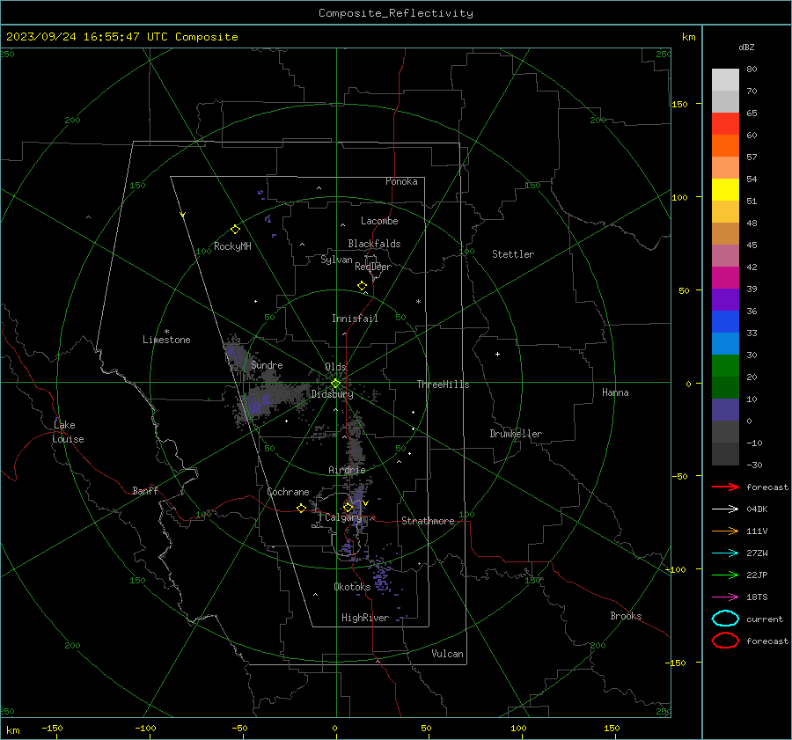
Task: Click the Stettler town label
Action: pos(513,254)
